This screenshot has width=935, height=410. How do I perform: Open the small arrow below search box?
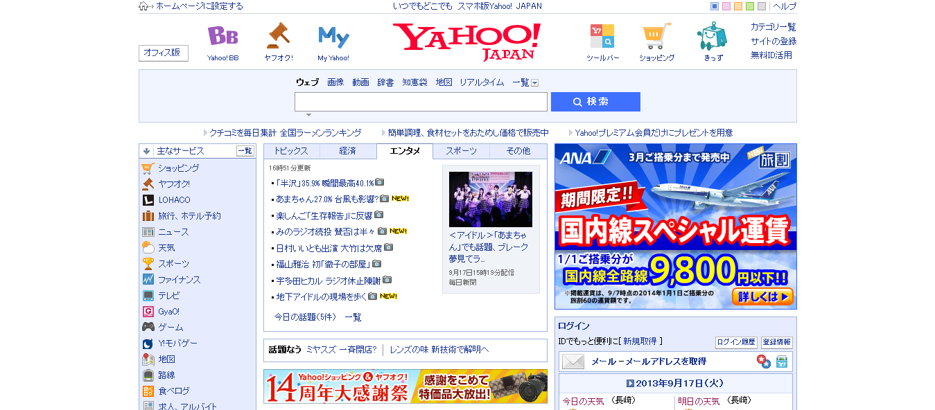(x=308, y=115)
